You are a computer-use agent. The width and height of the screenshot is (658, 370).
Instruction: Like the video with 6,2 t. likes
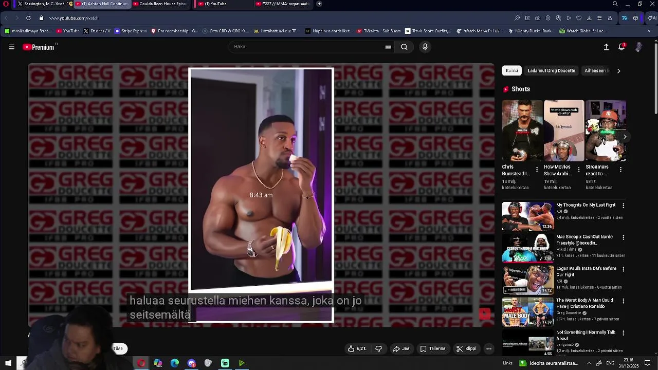[x=357, y=348]
